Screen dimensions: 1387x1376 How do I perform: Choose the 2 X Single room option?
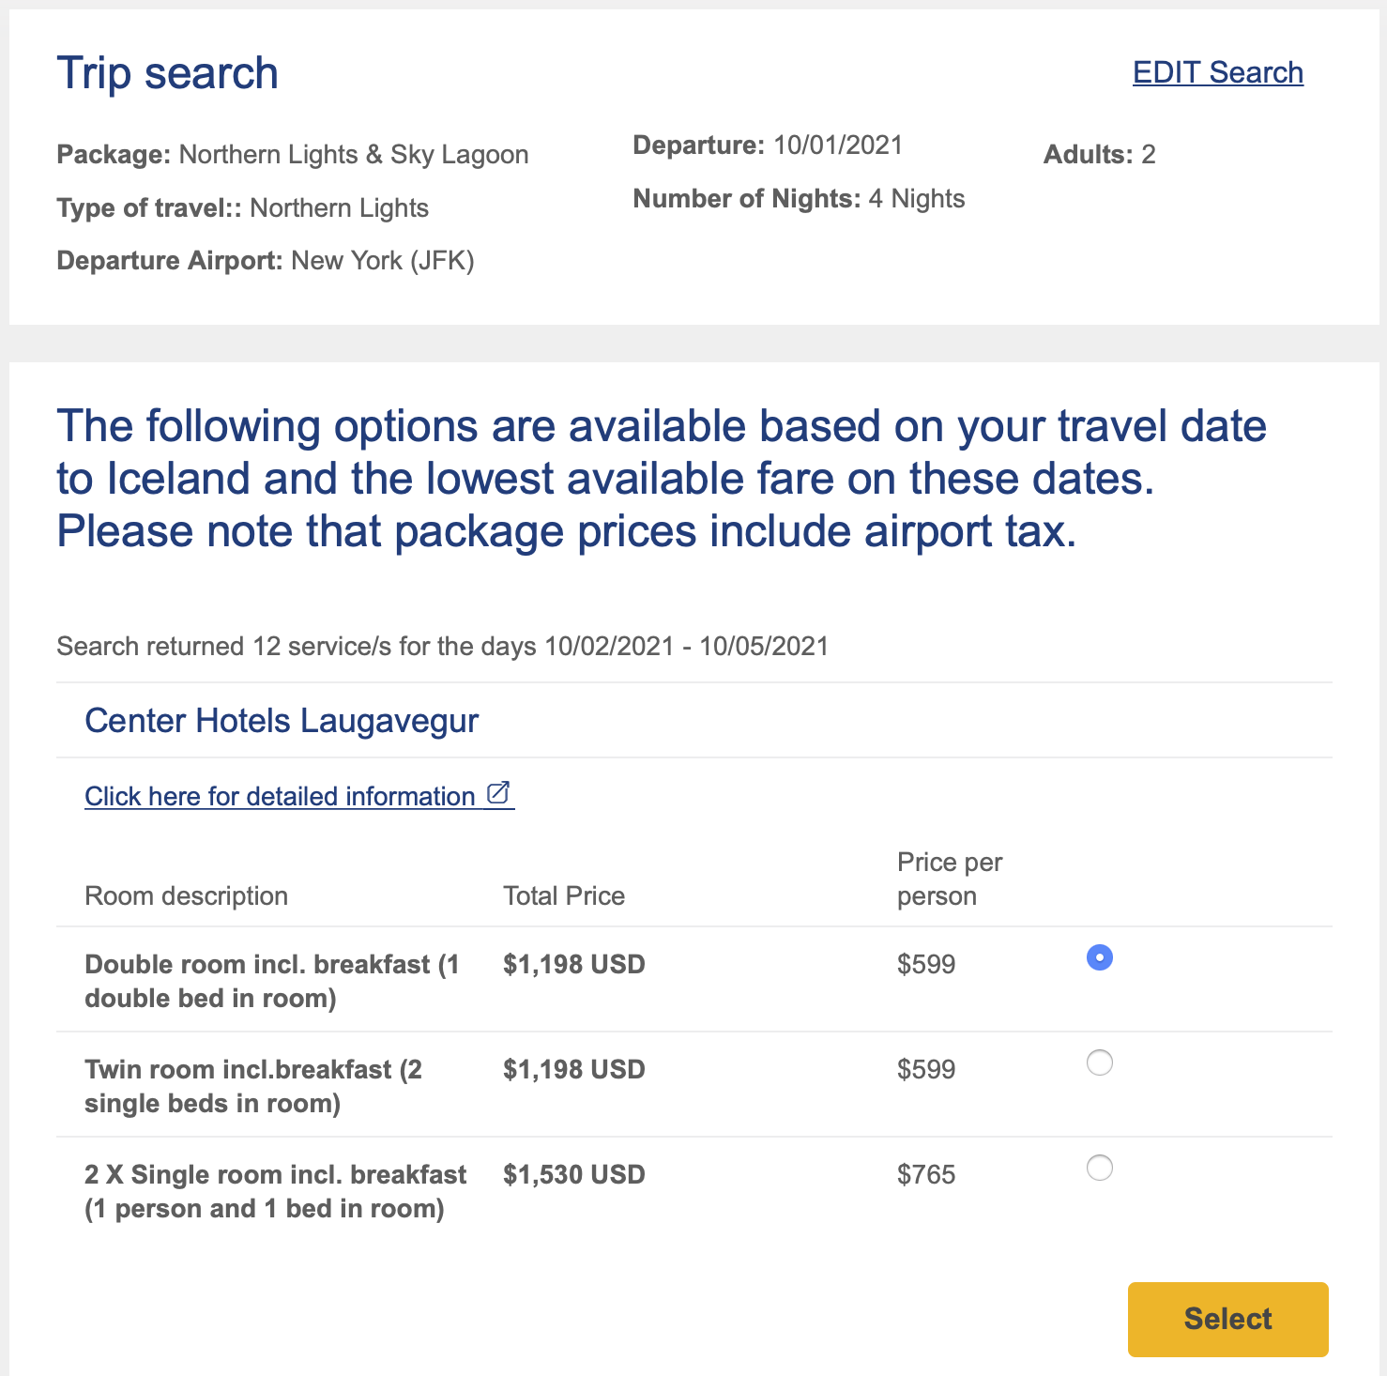(1100, 1168)
